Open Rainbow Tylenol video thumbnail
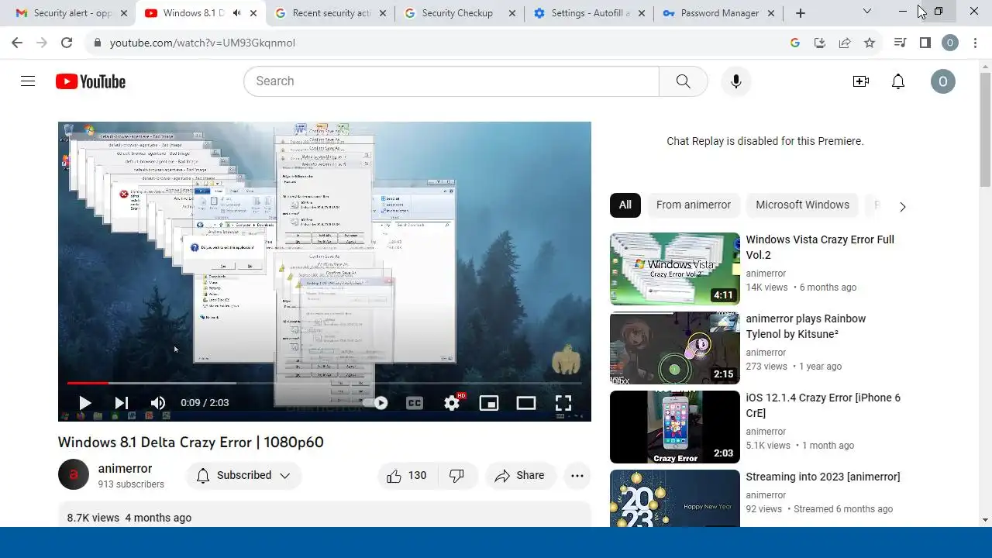This screenshot has width=992, height=558. click(675, 348)
